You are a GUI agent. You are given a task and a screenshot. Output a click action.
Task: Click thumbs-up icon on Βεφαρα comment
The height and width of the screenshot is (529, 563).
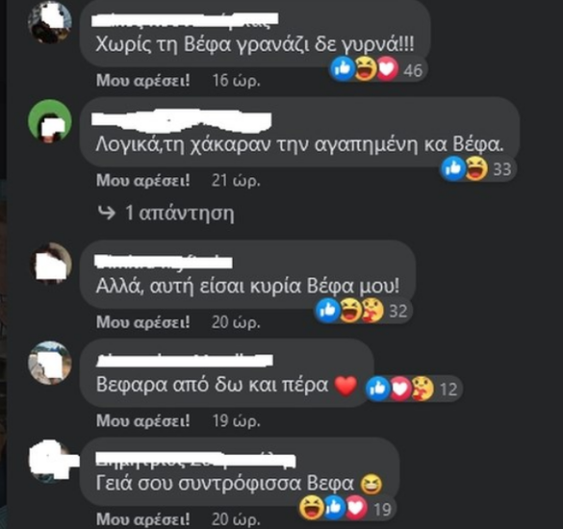click(377, 388)
